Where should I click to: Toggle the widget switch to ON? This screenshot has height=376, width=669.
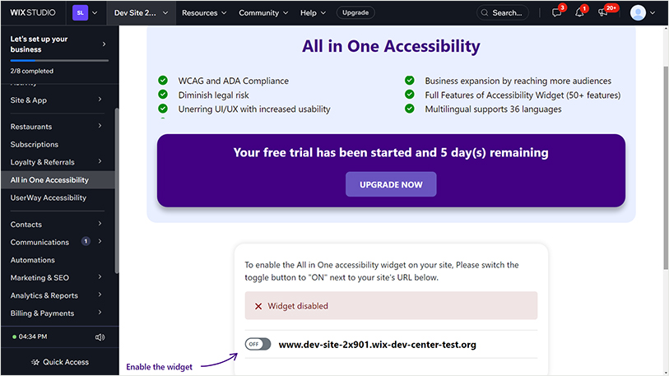tap(258, 344)
